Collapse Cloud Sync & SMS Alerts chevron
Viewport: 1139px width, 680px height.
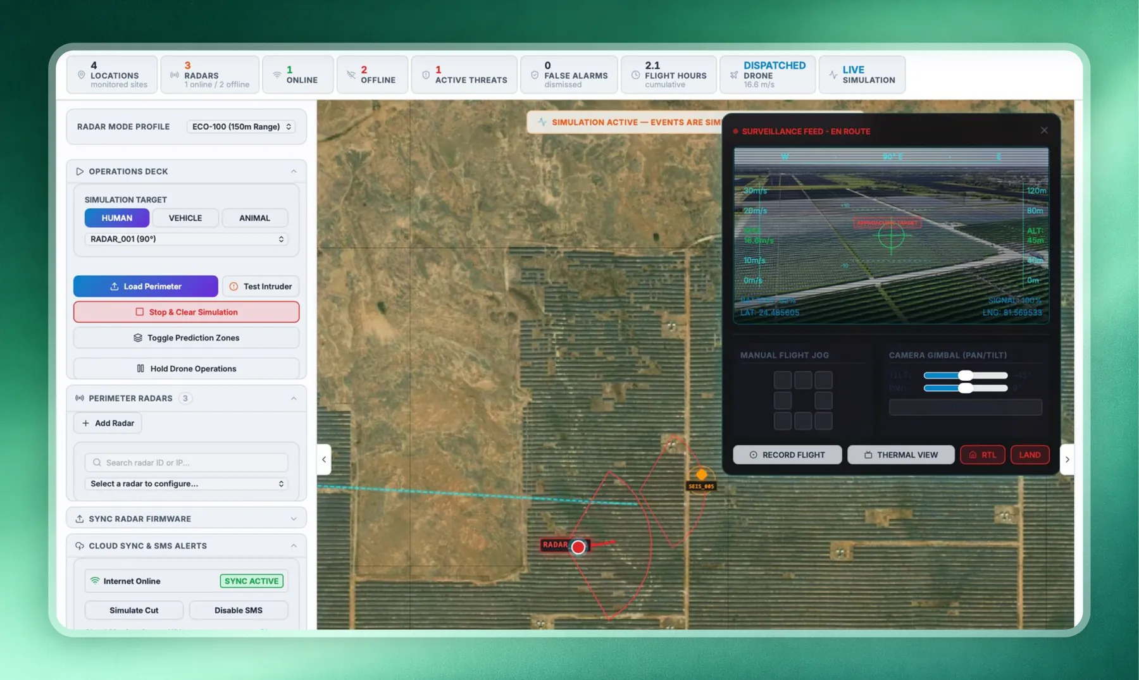pyautogui.click(x=294, y=546)
